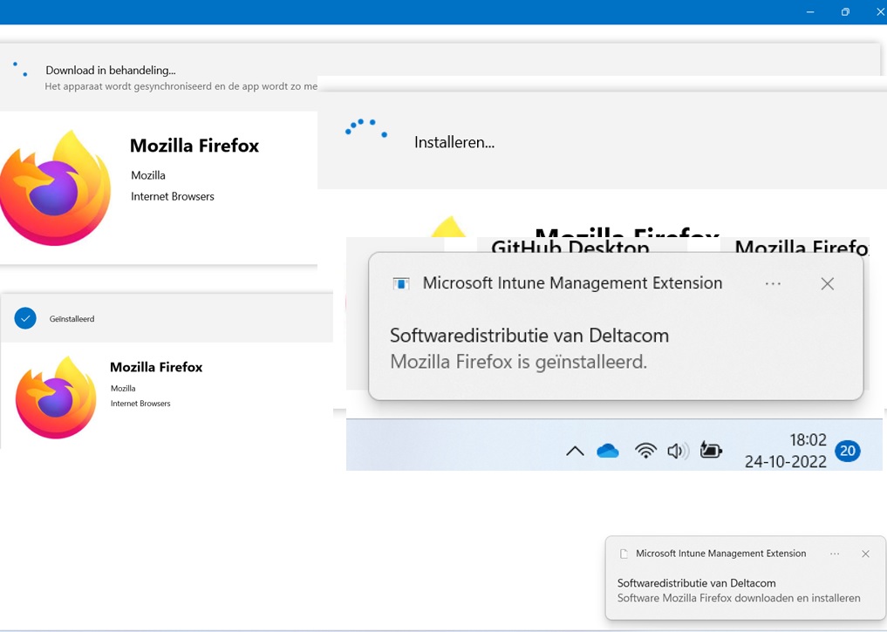Click the large Firefox logo under Download in behandeling
Viewport: 887px width, 632px height.
click(56, 187)
